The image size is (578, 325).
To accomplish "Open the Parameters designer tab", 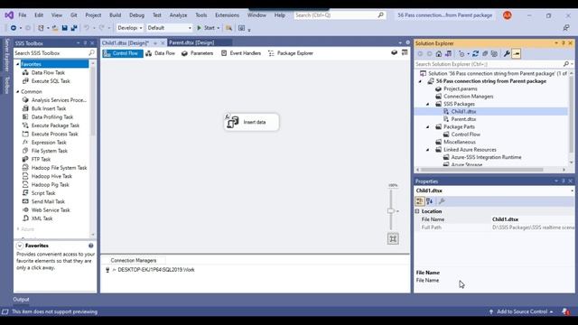I will [x=197, y=53].
